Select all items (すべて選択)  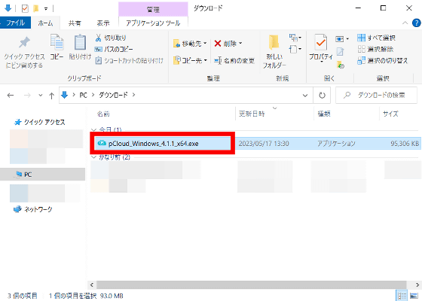click(376, 38)
